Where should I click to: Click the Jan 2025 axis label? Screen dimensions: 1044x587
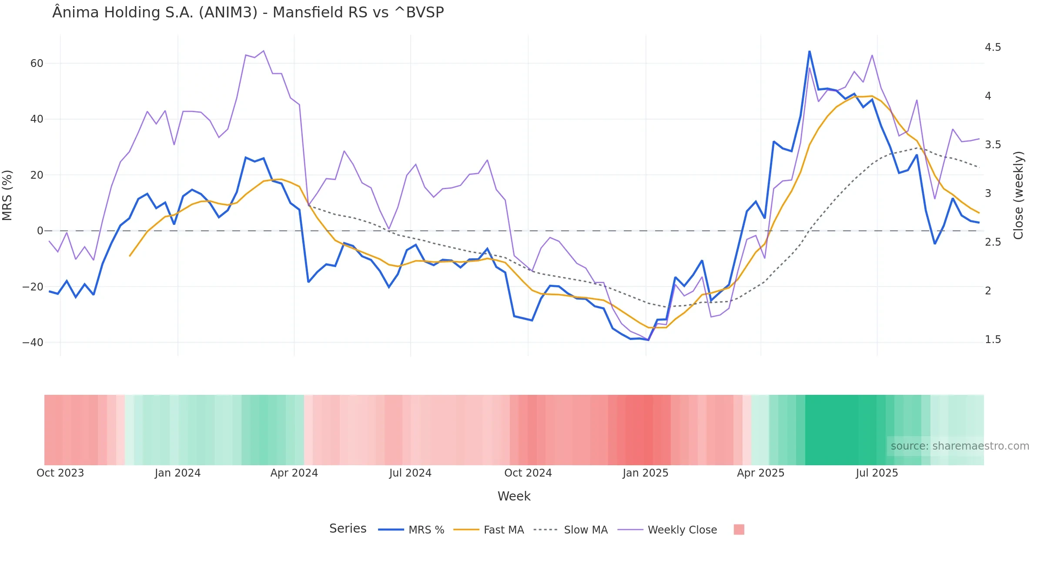click(646, 473)
